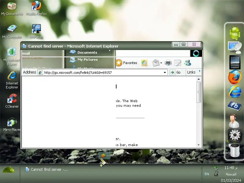The width and height of the screenshot is (244, 183).
Task: Click the support agent dock icon
Action: [234, 121]
